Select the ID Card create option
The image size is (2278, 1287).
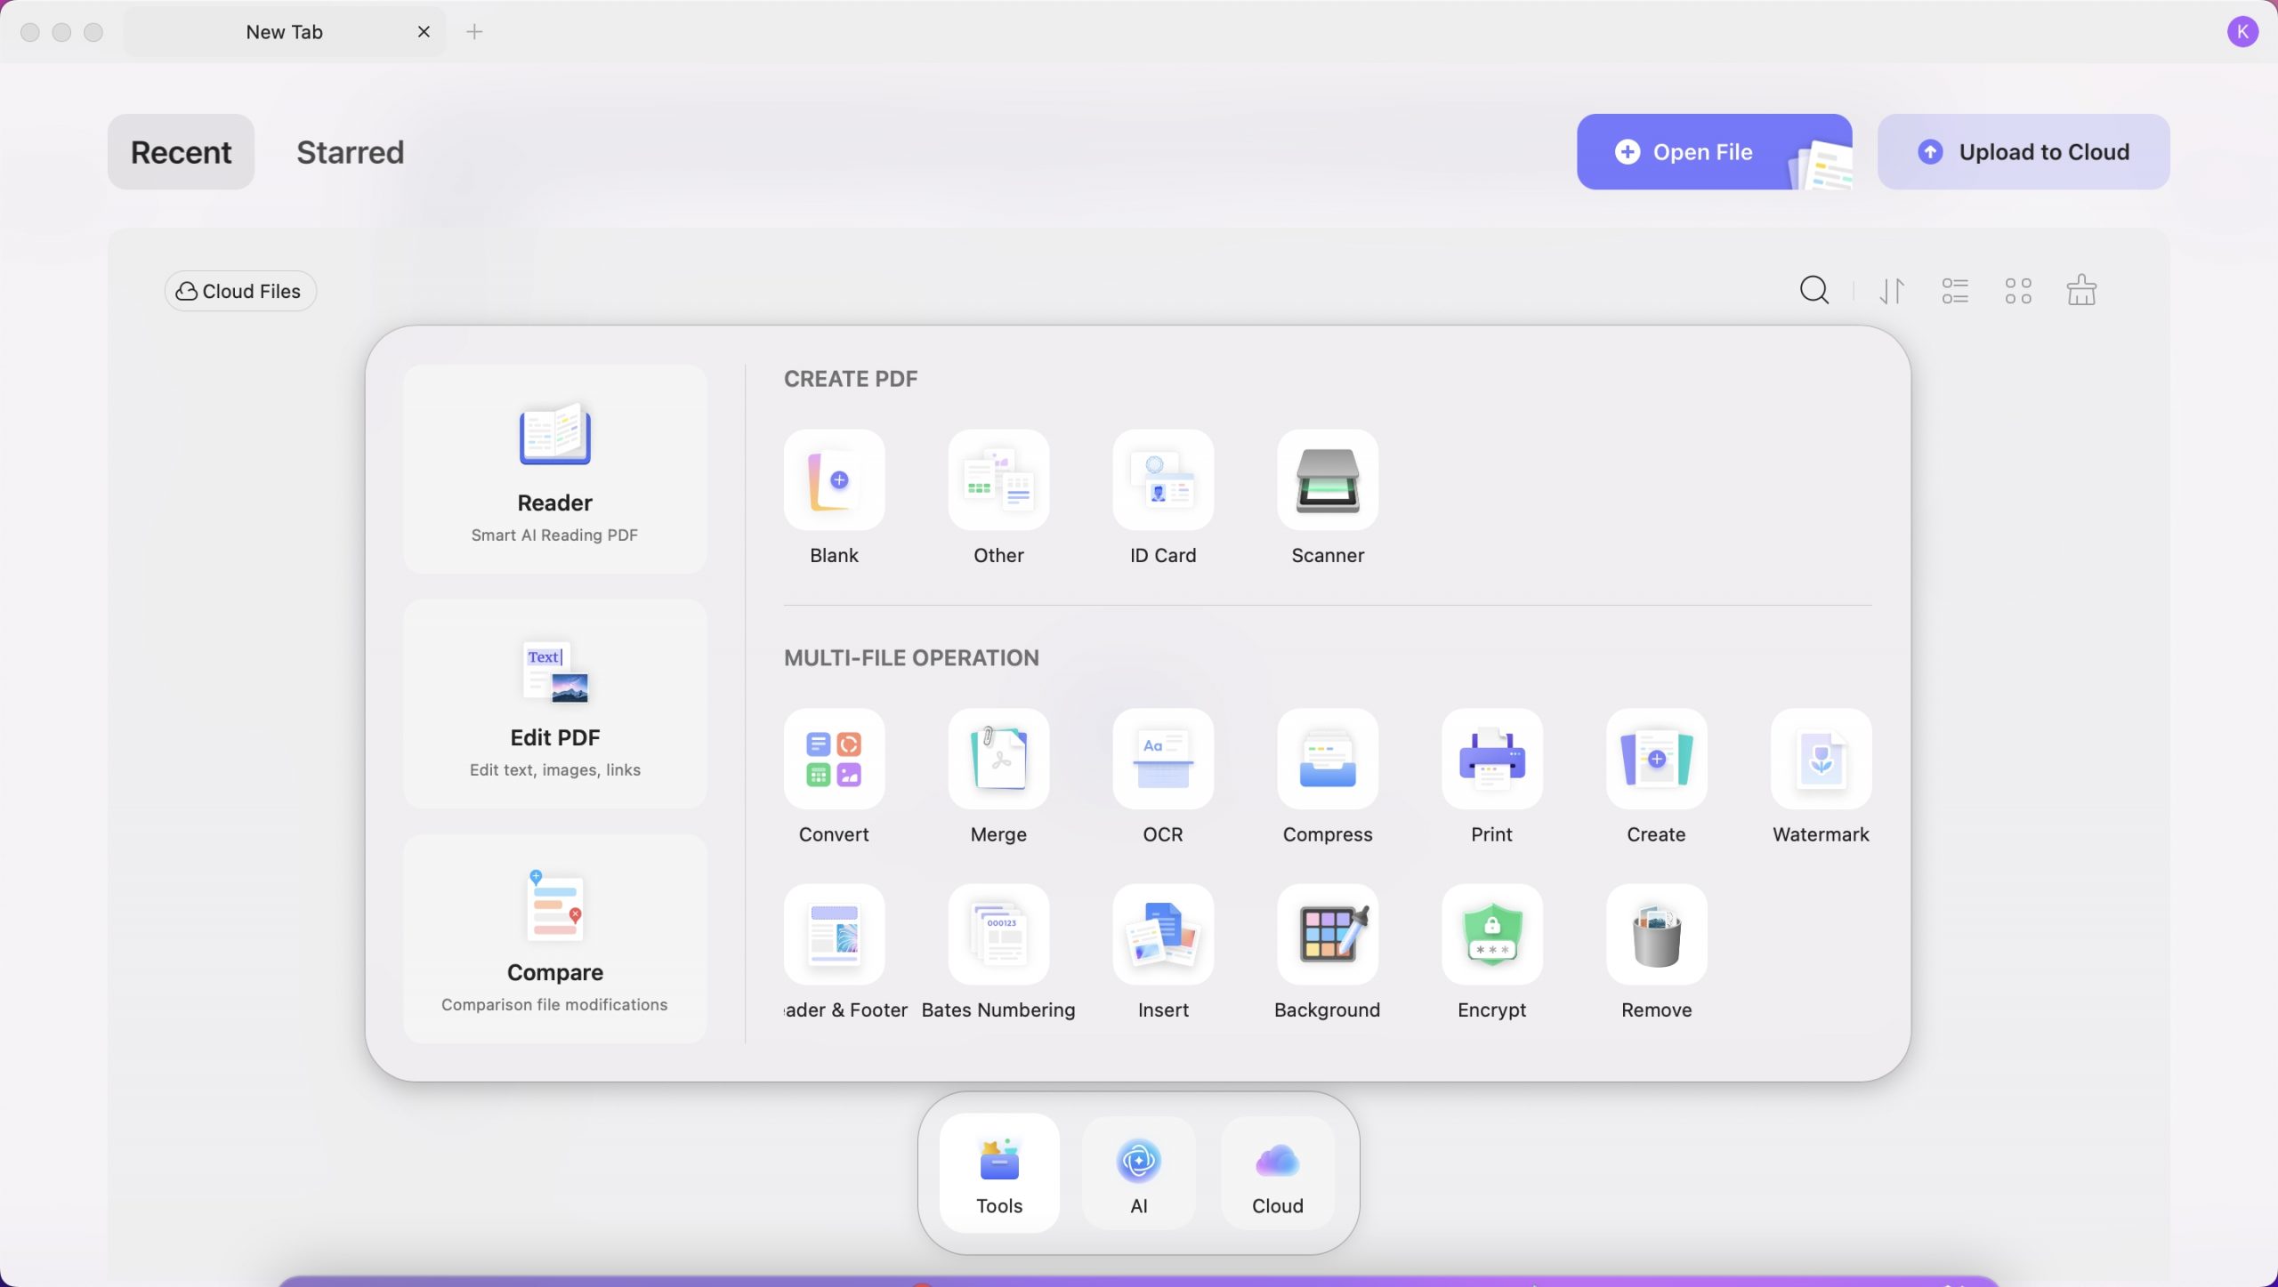(1163, 480)
